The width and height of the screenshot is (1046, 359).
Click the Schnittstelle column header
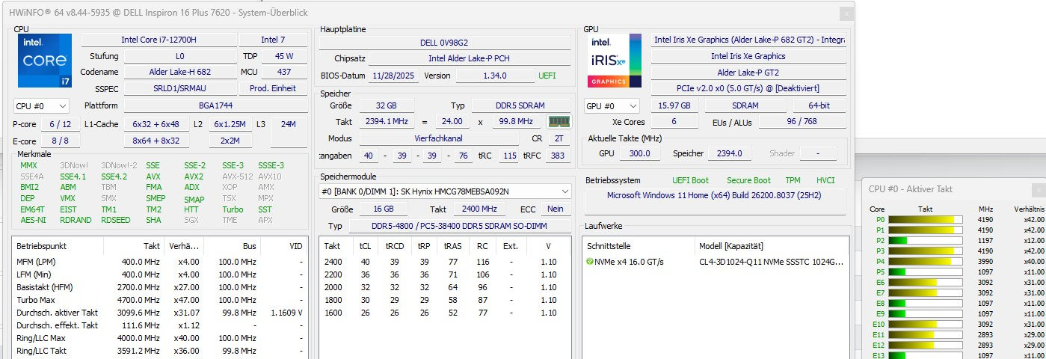639,245
